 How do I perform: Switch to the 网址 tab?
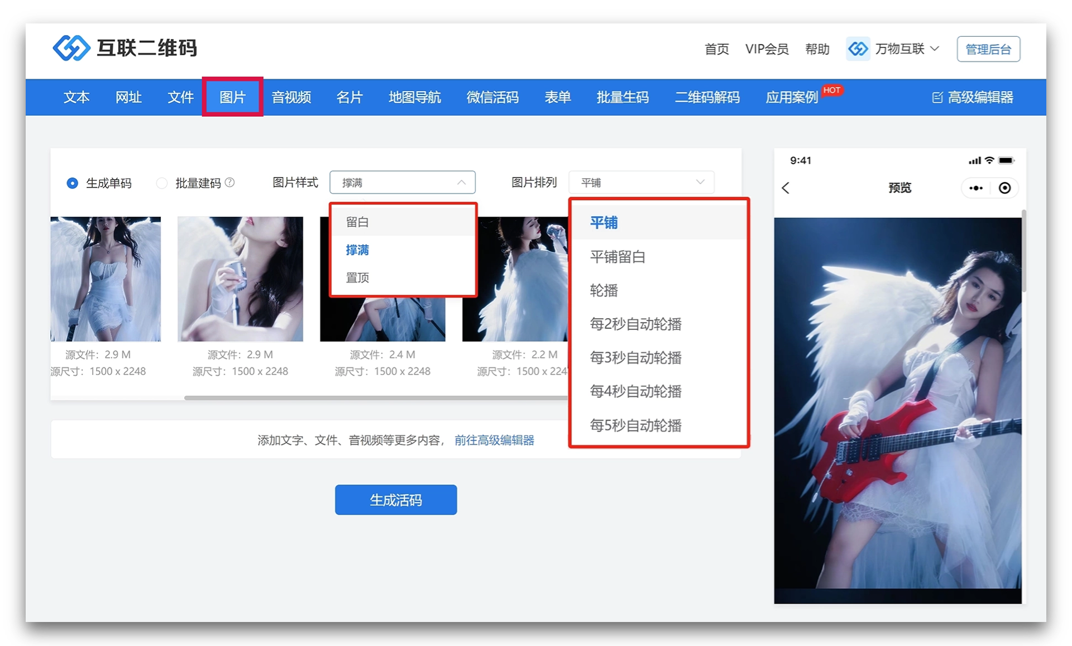128,97
